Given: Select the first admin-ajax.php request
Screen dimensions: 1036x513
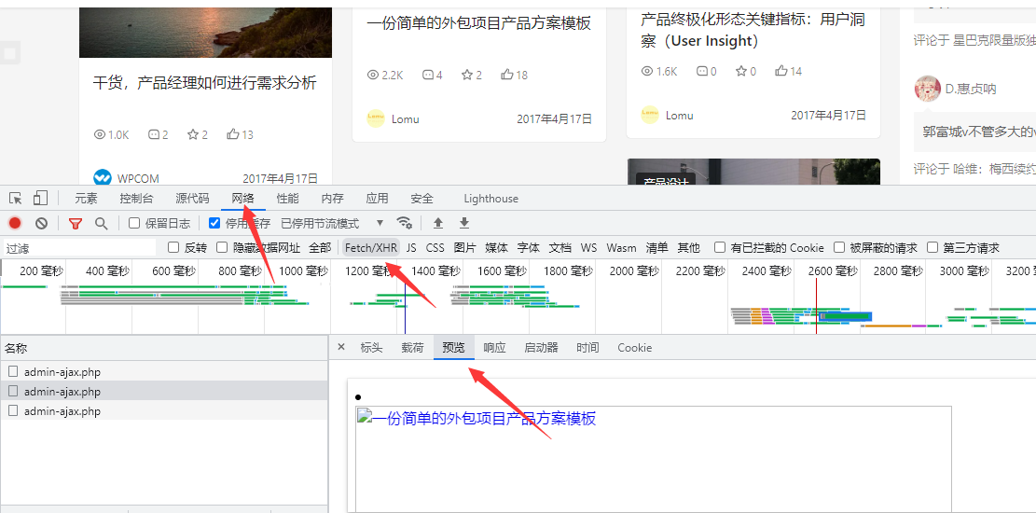Looking at the screenshot, I should pos(164,371).
